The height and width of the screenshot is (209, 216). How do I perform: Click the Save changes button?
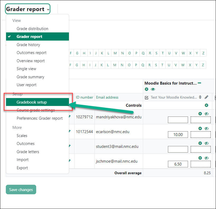[x=21, y=189]
